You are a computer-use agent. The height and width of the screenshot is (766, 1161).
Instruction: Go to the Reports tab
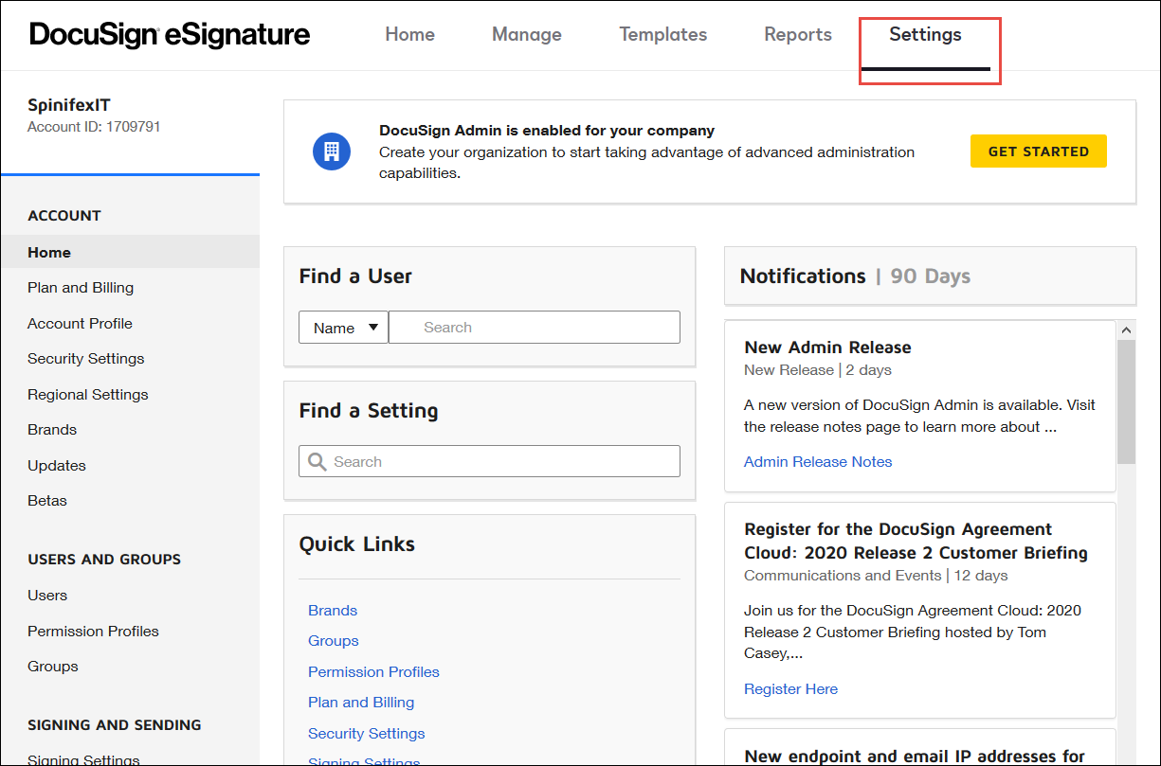click(797, 35)
